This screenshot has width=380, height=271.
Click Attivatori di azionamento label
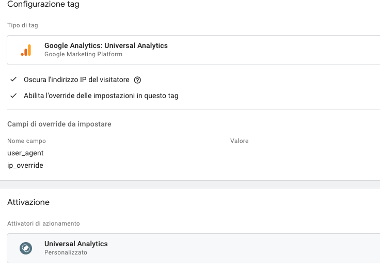point(43,224)
